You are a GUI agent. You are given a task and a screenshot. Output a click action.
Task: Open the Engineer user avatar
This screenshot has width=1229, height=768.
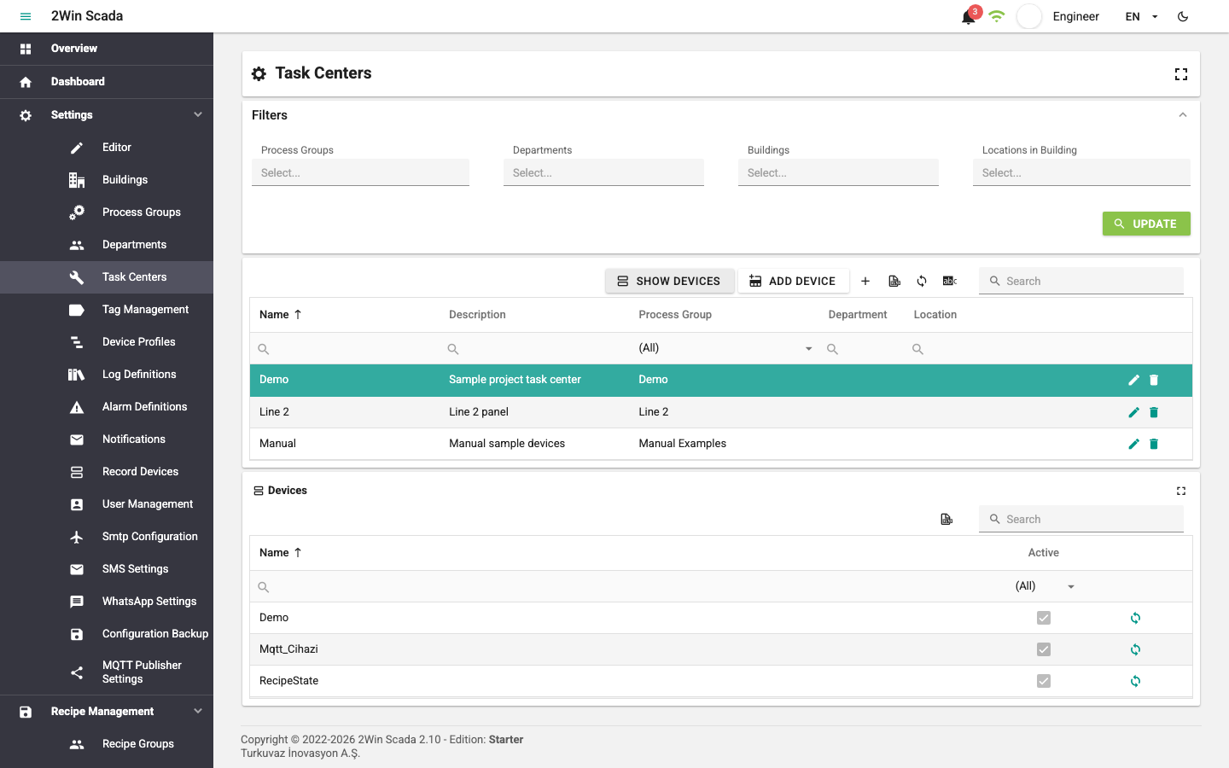[1029, 16]
